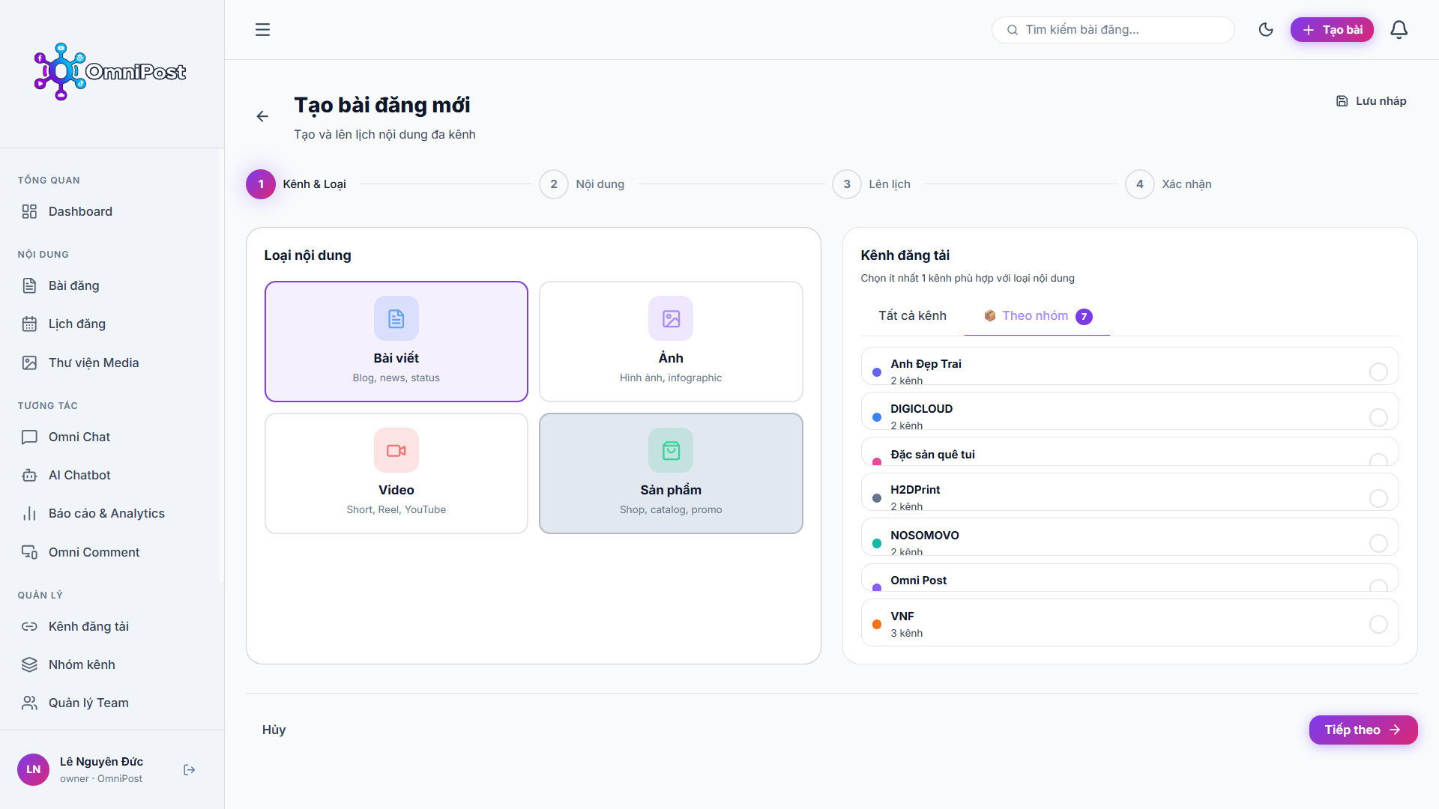Open the notifications bell
This screenshot has width=1439, height=809.
coord(1399,30)
